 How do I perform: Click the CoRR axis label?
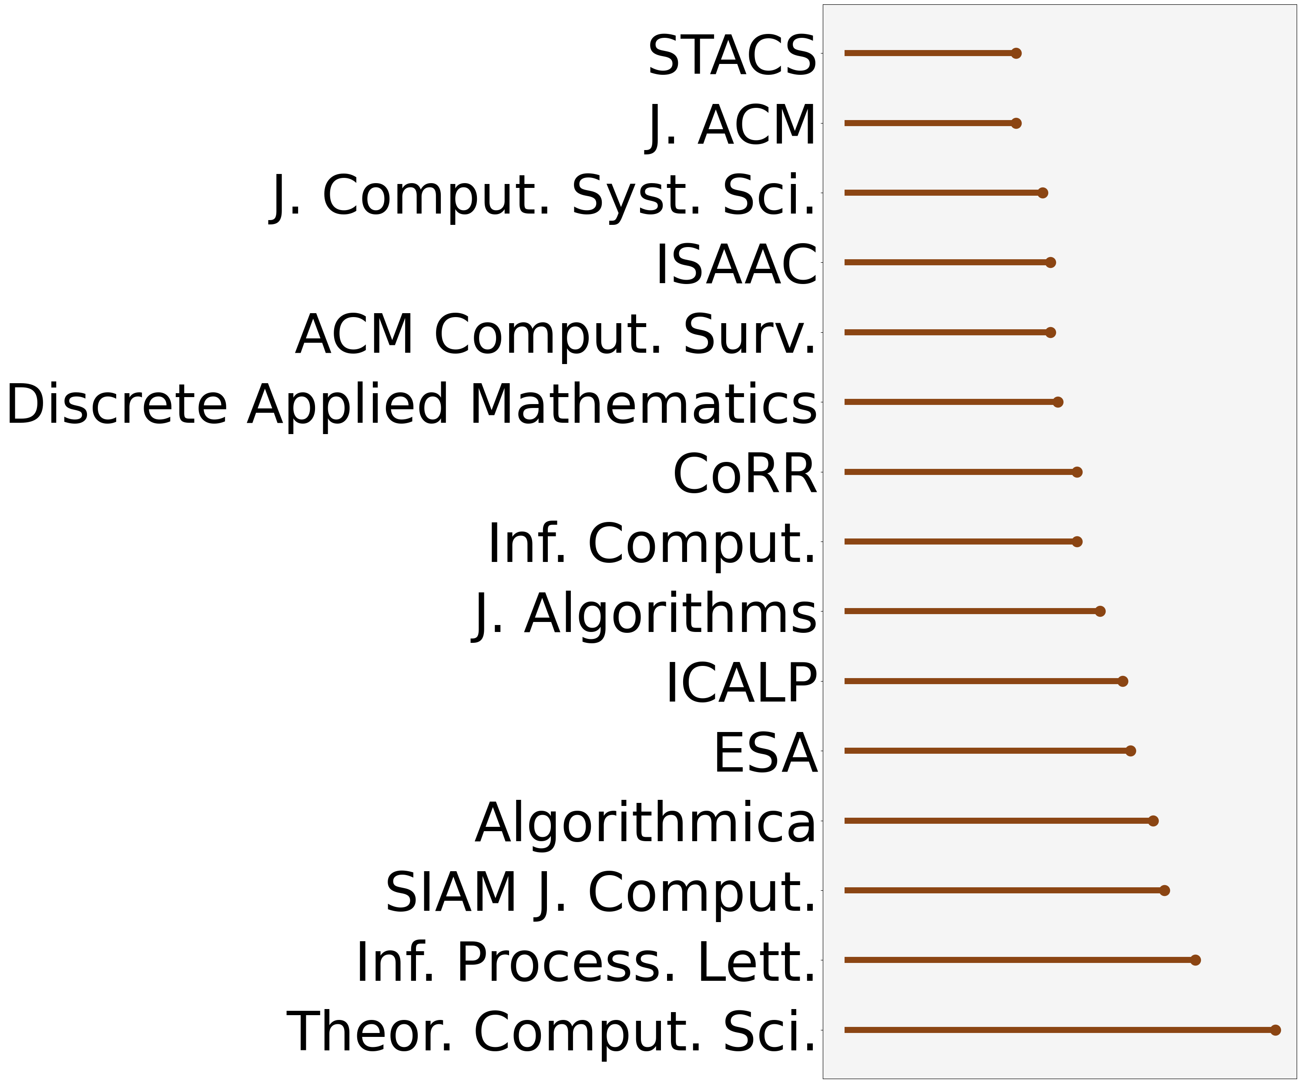[744, 475]
